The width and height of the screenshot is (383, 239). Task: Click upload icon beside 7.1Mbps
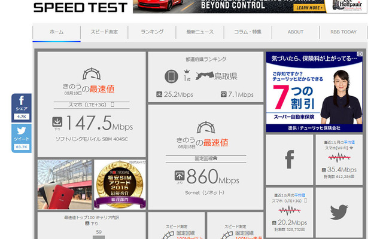tap(223, 94)
